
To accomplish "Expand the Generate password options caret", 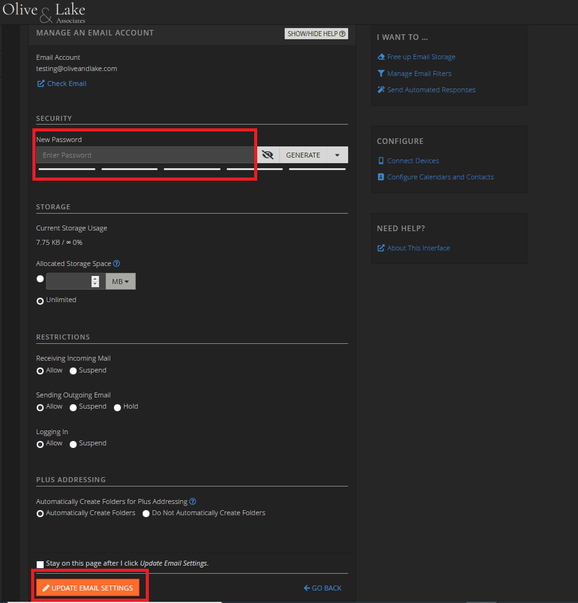I will coord(337,154).
